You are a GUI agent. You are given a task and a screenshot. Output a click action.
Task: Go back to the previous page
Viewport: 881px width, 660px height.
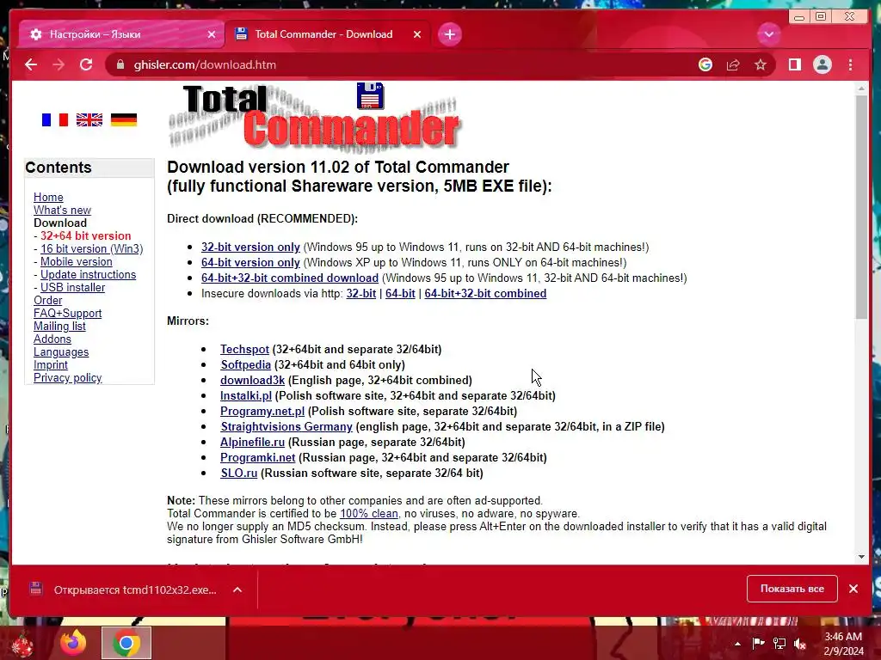click(31, 64)
